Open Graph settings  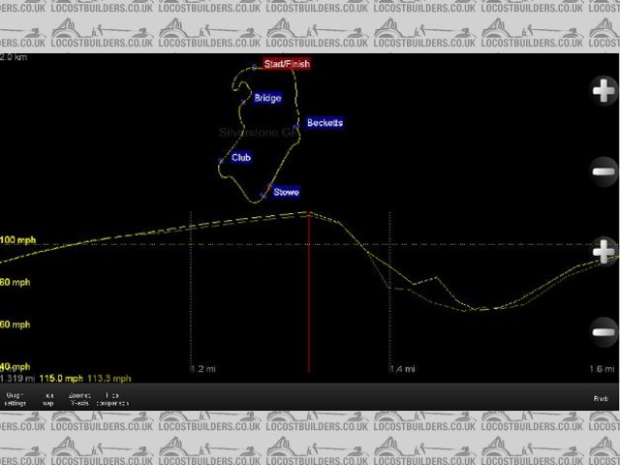[x=15, y=398]
